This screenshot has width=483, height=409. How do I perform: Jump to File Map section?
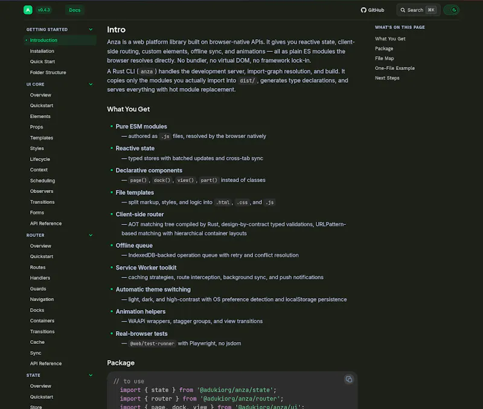pyautogui.click(x=384, y=59)
